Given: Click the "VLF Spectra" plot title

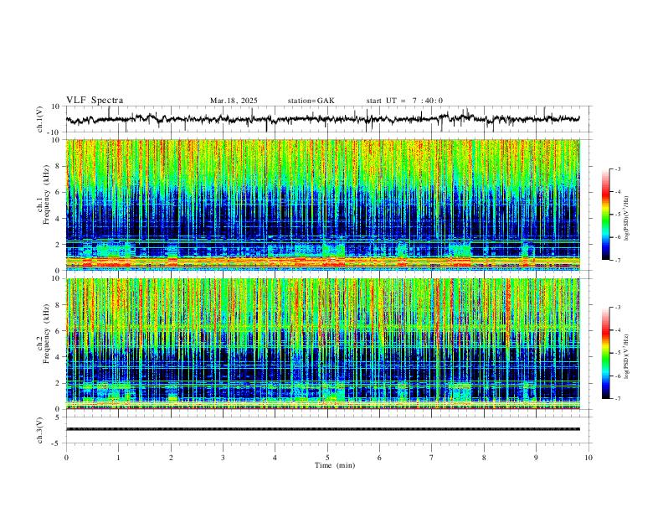Looking at the screenshot, I should 95,101.
